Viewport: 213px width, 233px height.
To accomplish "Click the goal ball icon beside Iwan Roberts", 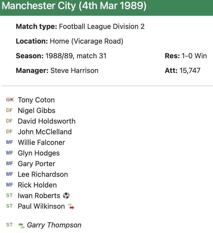I will [x=67, y=196].
